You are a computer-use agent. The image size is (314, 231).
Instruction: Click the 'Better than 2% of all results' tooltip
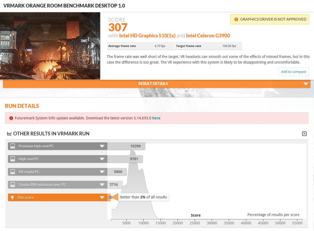143,197
